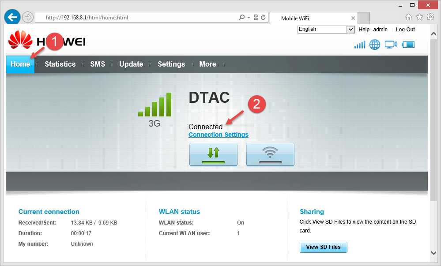The image size is (441, 266).
Task: Expand the address bar search dropdown arrow
Action: pos(249,18)
